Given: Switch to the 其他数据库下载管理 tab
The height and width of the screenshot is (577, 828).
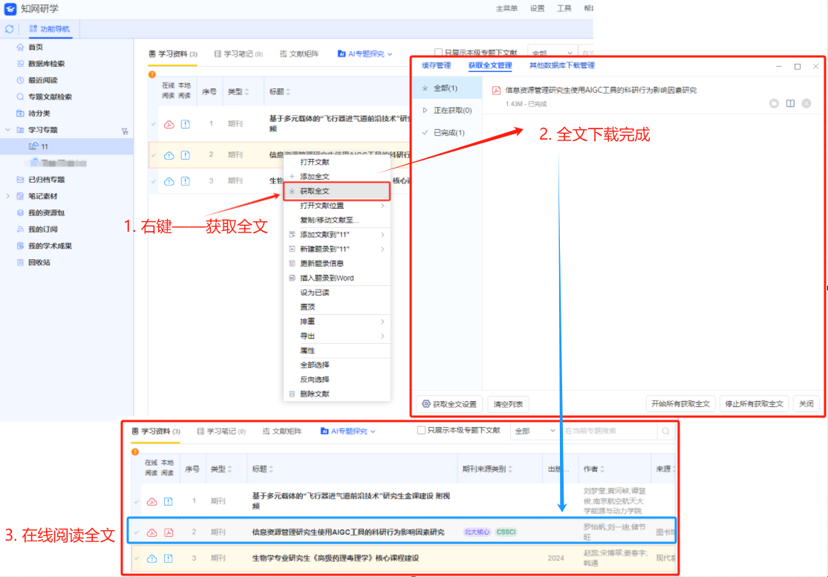Looking at the screenshot, I should pyautogui.click(x=562, y=65).
